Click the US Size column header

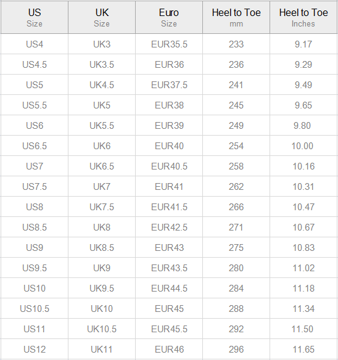(x=35, y=17)
